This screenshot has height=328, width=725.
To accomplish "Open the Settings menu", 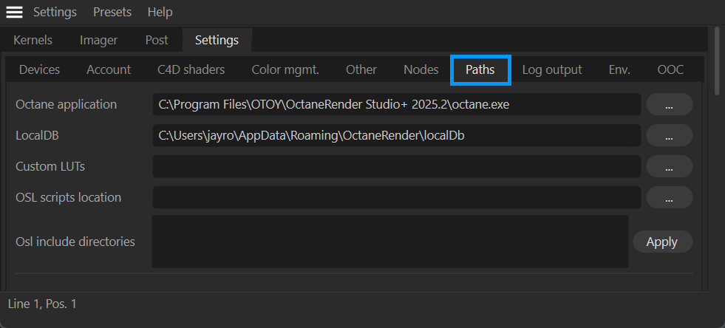I will (55, 12).
